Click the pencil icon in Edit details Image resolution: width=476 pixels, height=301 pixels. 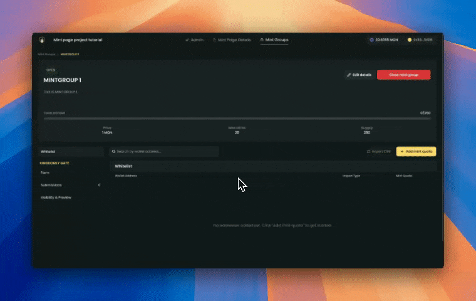point(349,75)
